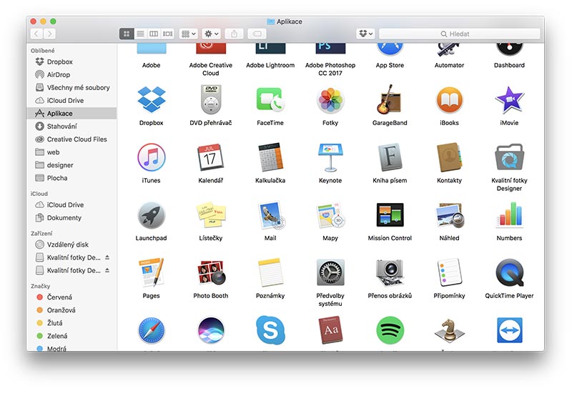Open QuickTime Player icon
This screenshot has width=572, height=406.
click(x=509, y=272)
